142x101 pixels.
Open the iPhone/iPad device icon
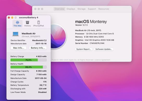pyautogui.click(x=39, y=23)
